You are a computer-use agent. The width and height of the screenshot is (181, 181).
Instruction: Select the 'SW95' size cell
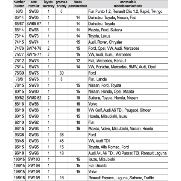tap(34, 147)
